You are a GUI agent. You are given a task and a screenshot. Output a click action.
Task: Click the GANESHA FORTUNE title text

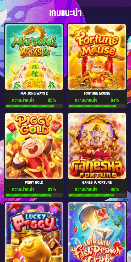pos(97,182)
